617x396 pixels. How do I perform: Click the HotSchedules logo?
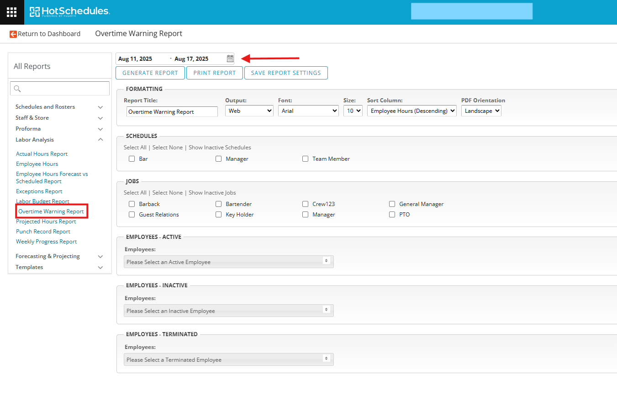[x=69, y=11]
